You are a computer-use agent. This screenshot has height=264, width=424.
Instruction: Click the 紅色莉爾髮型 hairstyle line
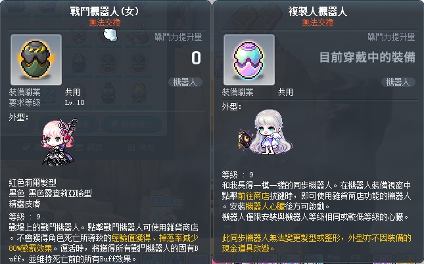point(32,183)
